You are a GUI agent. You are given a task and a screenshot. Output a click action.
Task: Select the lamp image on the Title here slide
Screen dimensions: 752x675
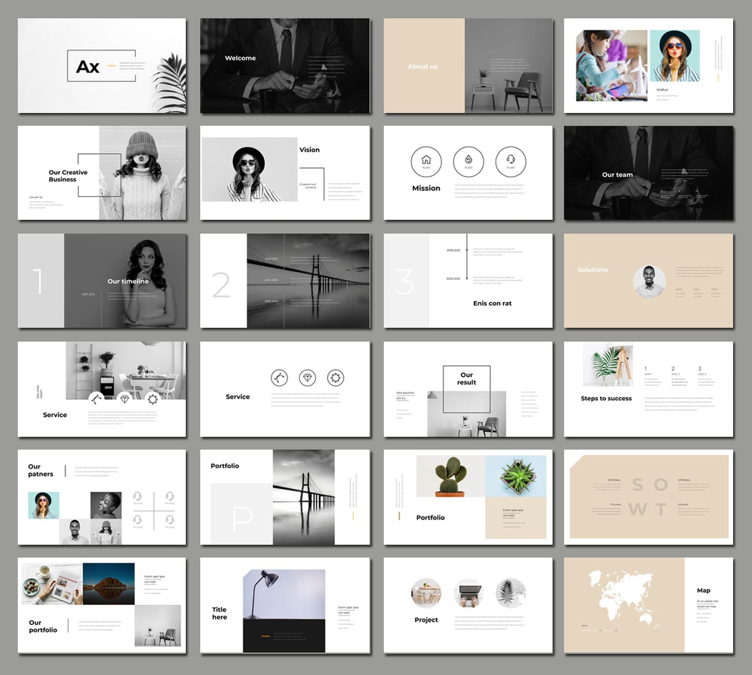pyautogui.click(x=284, y=593)
